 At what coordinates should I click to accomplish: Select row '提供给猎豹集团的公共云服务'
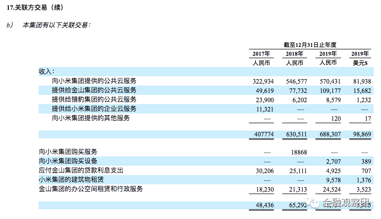click(94, 99)
